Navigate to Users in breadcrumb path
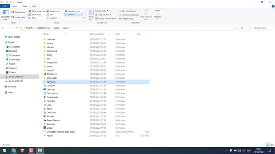 click(x=56, y=28)
